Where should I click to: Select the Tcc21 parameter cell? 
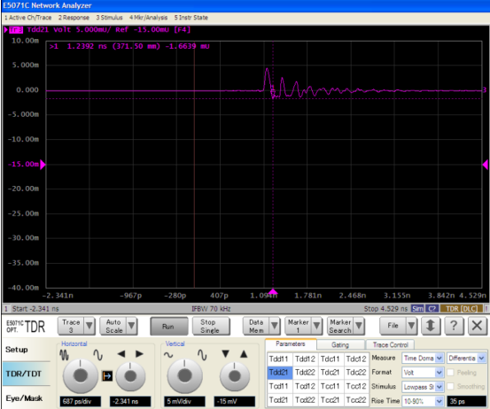pos(331,400)
